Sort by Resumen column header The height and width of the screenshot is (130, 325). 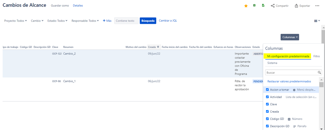point(68,47)
